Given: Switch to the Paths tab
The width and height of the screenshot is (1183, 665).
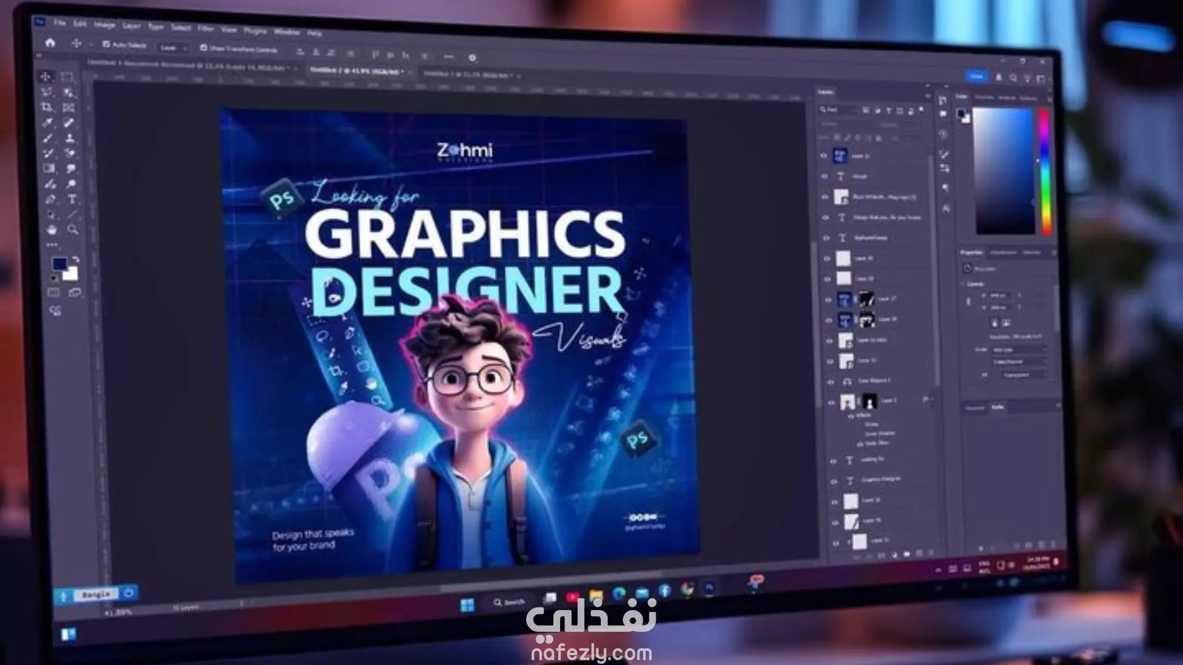Looking at the screenshot, I should [x=998, y=407].
